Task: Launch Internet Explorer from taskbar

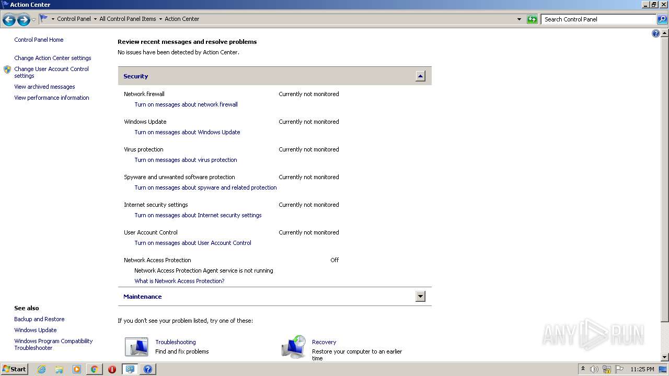Action: [41, 369]
